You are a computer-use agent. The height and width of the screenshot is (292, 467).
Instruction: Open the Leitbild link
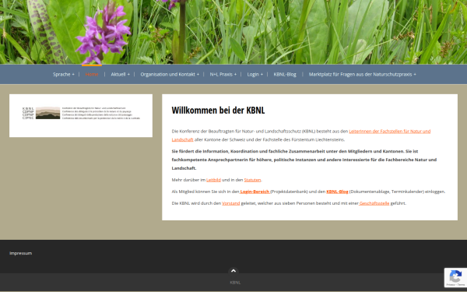click(213, 180)
